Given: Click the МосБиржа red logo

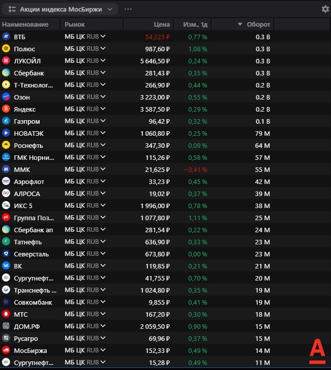Looking at the screenshot, I should coord(6,350).
